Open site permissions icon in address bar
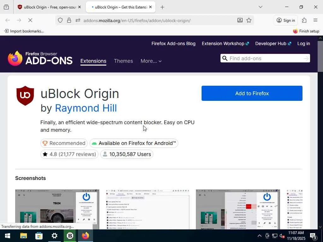 pos(78,20)
